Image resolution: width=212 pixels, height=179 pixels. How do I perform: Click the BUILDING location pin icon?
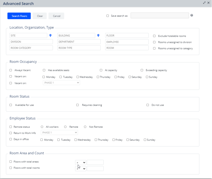coord(98,36)
